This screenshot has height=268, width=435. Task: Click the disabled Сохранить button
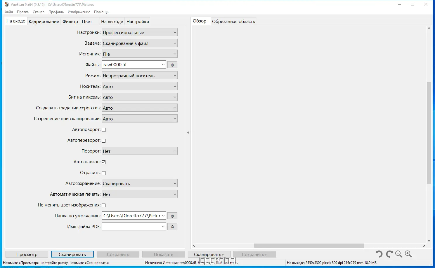click(x=118, y=254)
